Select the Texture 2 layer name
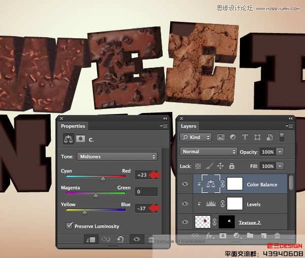 click(x=250, y=222)
